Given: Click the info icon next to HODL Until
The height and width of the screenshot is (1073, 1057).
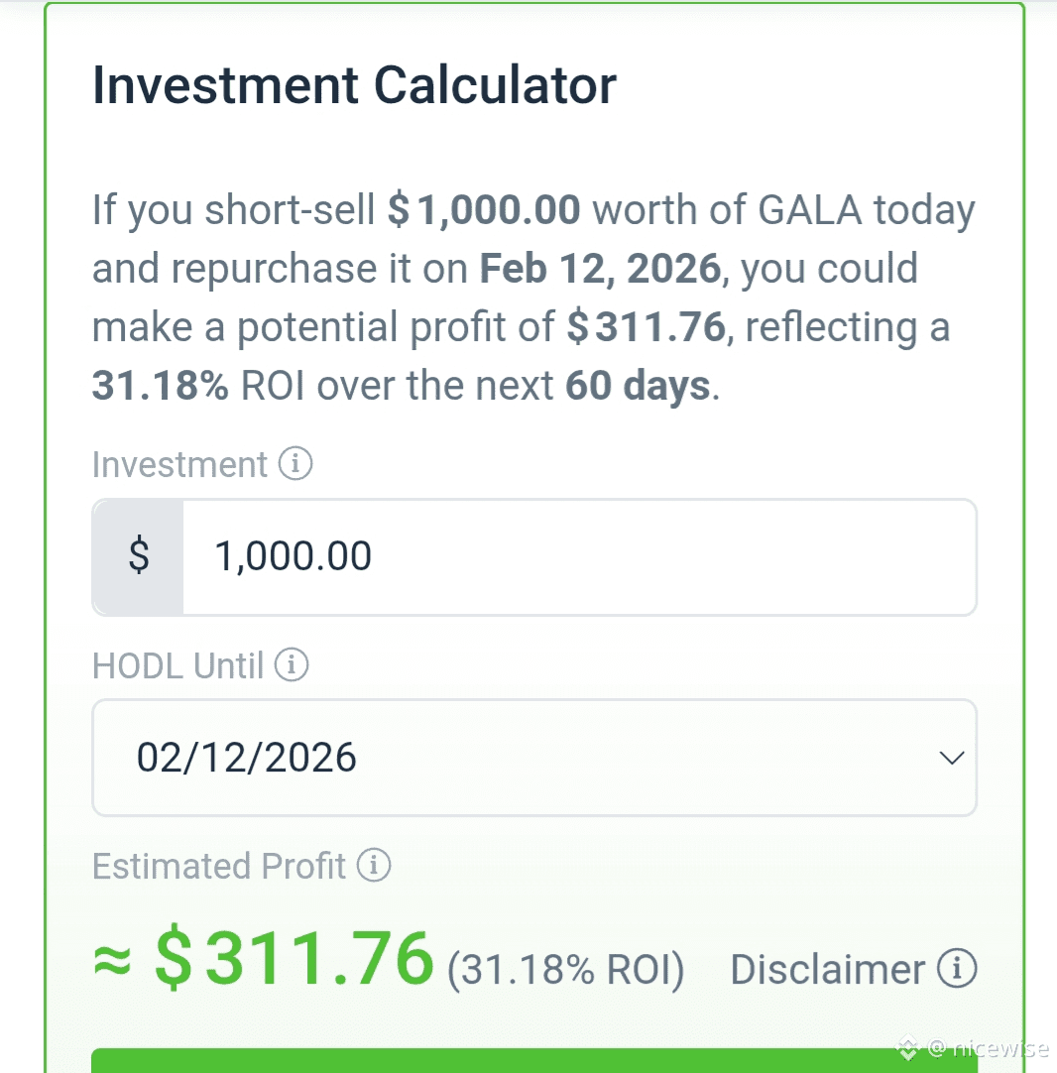Looking at the screenshot, I should (x=292, y=664).
